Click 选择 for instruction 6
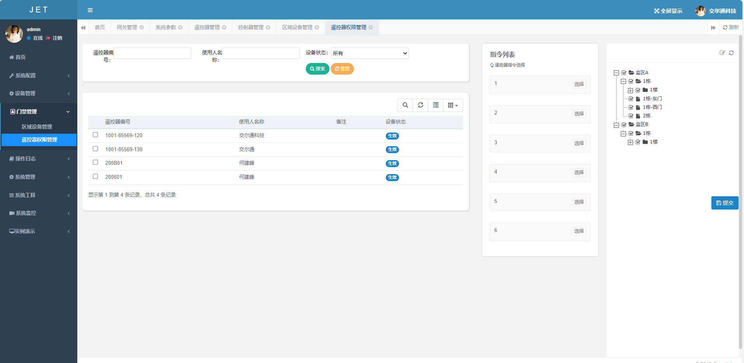Viewport: 744px width, 363px height. coord(579,231)
